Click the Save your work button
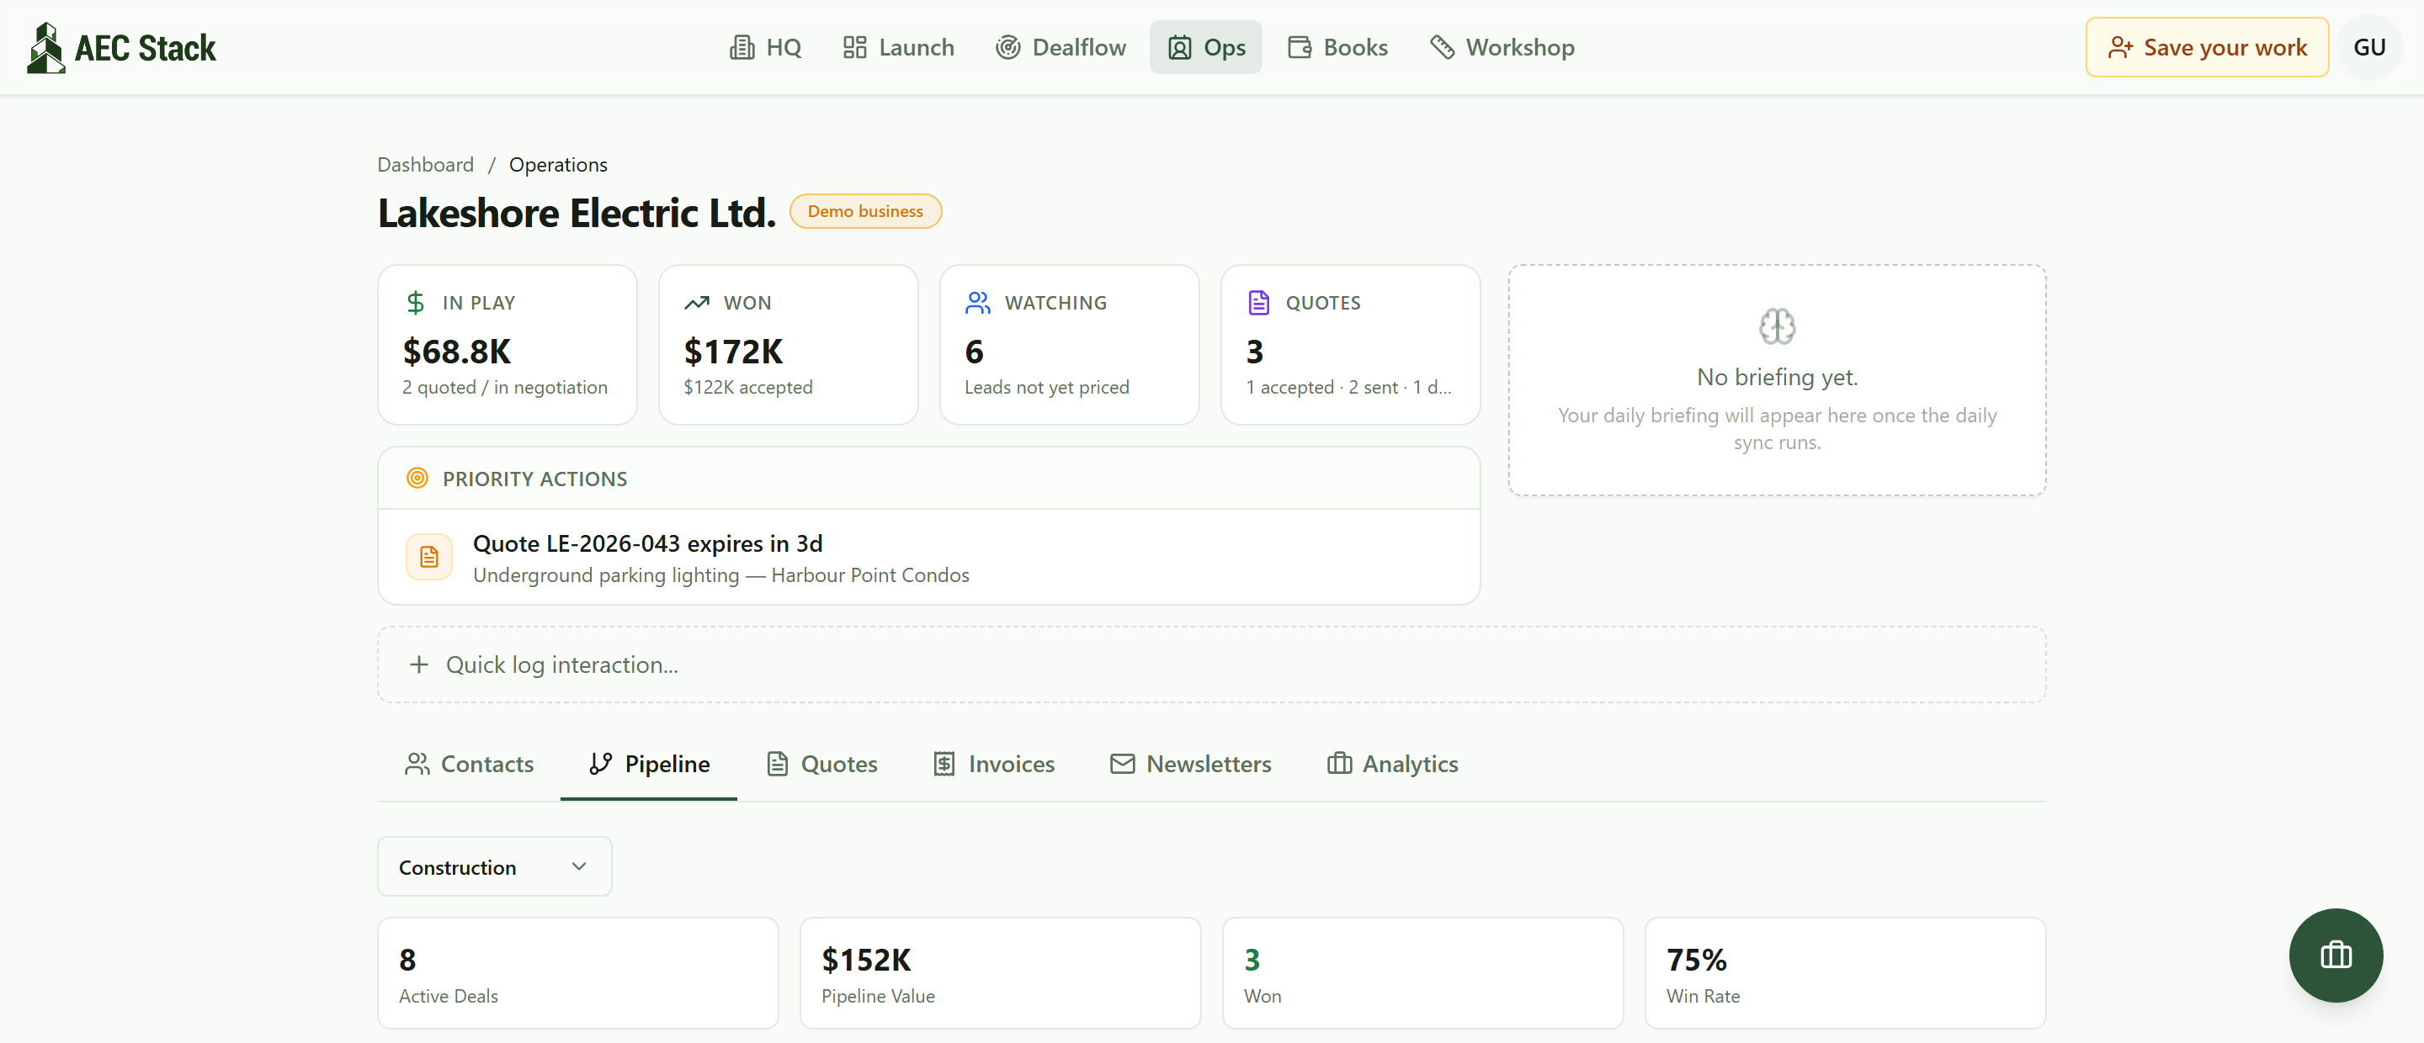The height and width of the screenshot is (1043, 2424). pos(2207,47)
